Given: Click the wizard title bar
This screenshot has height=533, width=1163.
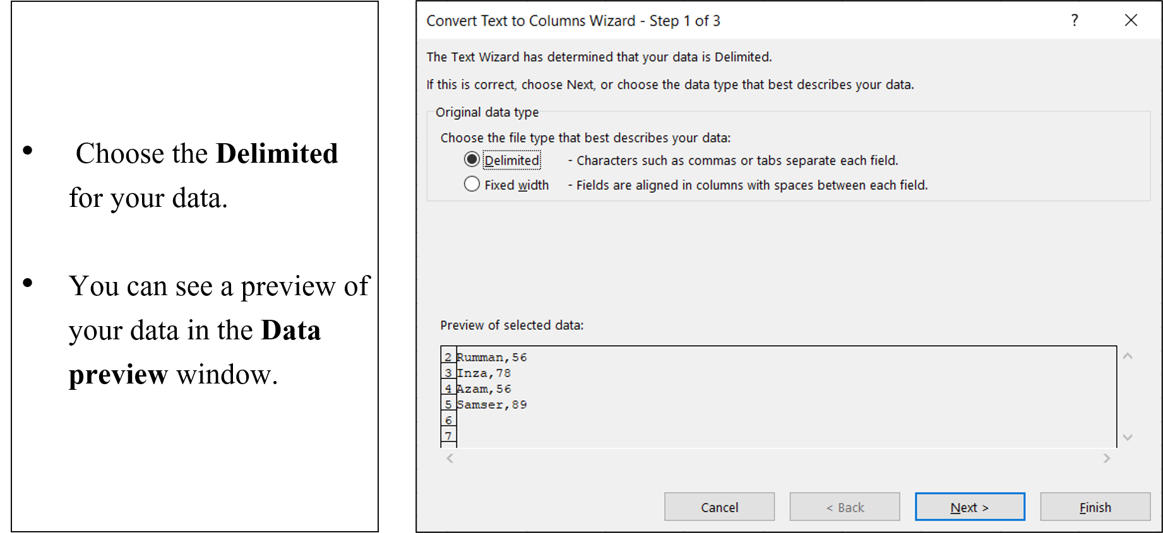Looking at the screenshot, I should (x=695, y=20).
